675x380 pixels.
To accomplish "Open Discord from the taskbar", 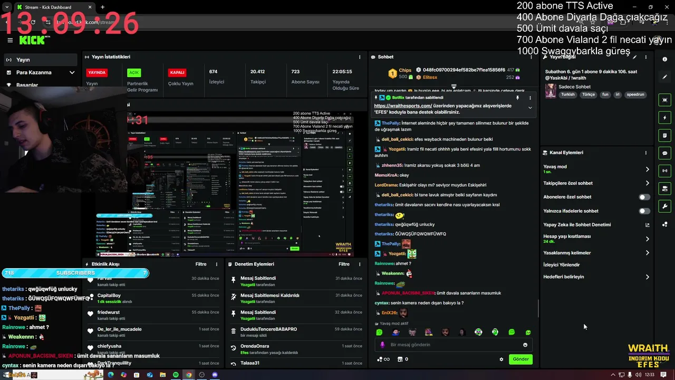I will coord(215,375).
